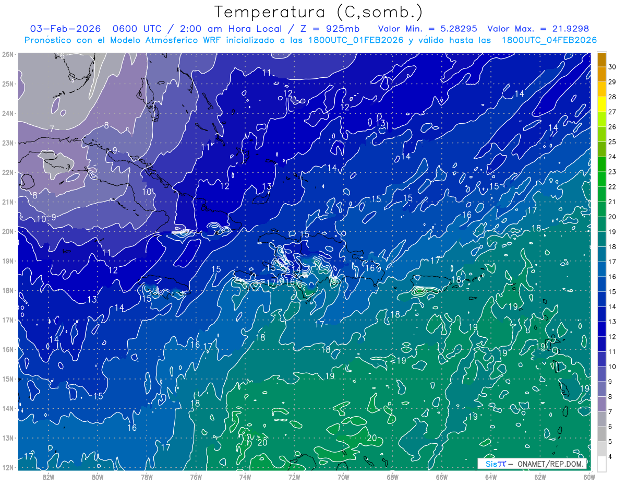Click the colorbar scale label '24'
Viewport: 626px width, 484px height.
[612, 157]
